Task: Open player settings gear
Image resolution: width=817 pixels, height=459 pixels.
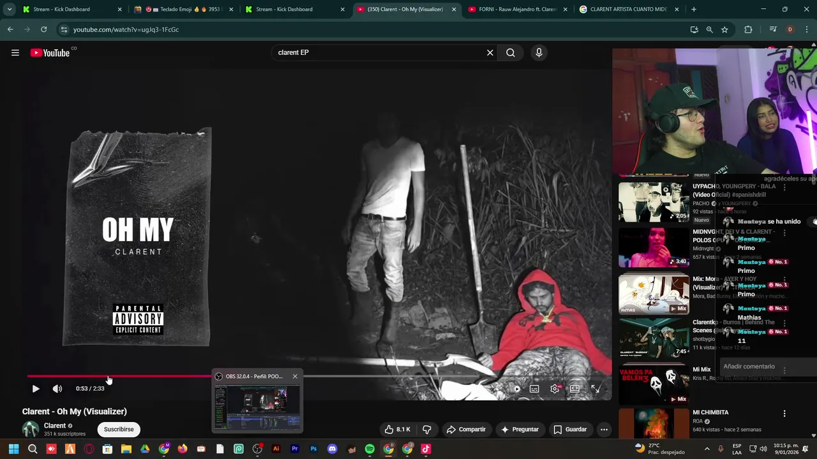Action: [555, 388]
